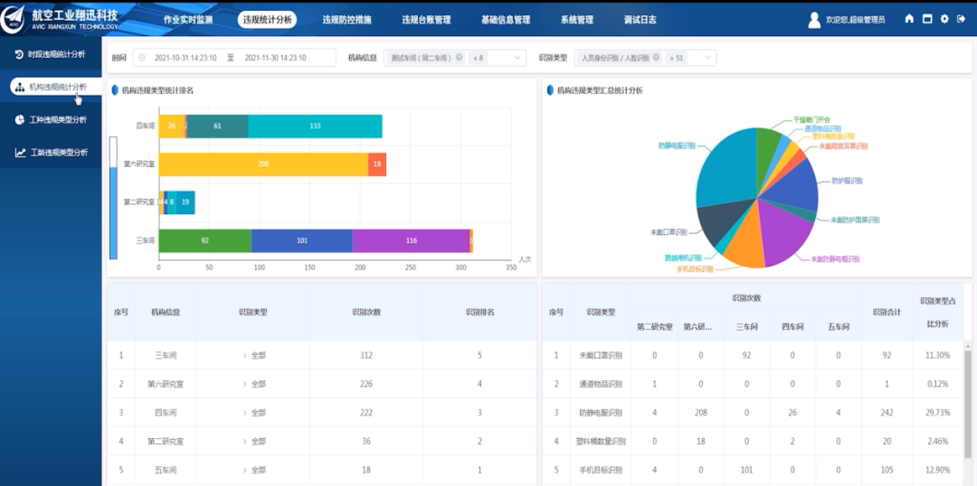Click the 时段违规统计分析 clock icon
The image size is (977, 486).
pos(20,54)
